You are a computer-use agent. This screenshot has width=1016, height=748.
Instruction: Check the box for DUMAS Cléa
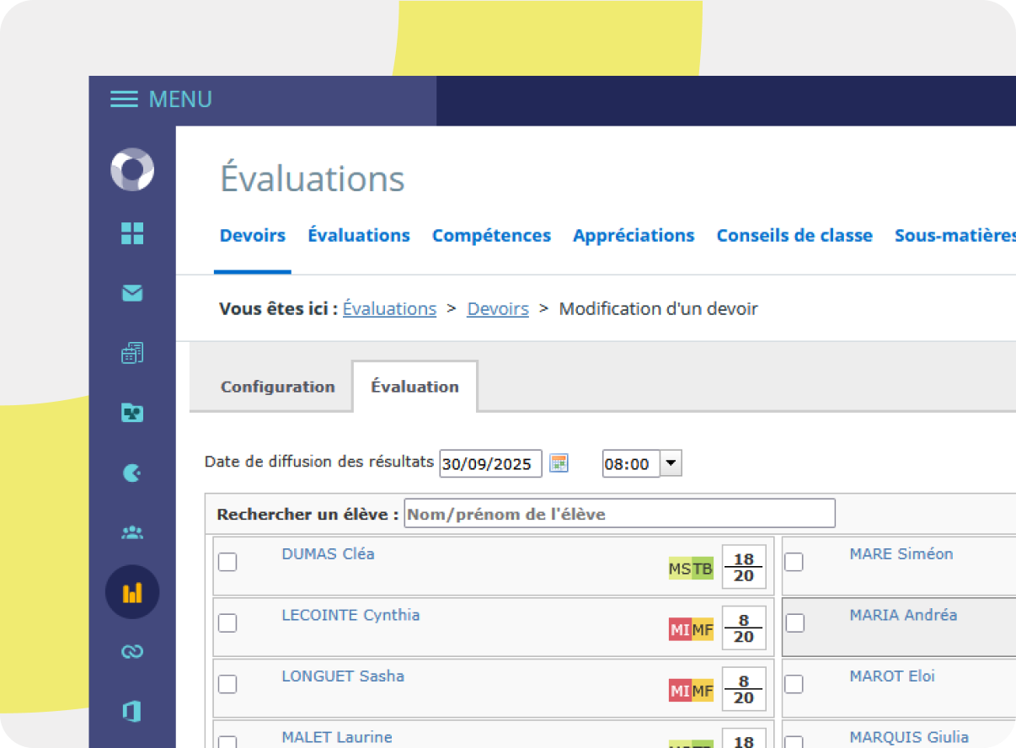[x=227, y=562]
